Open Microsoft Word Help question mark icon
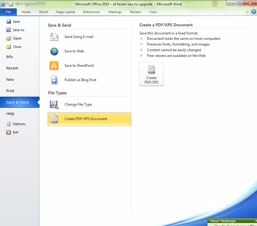The height and width of the screenshot is (226, 257). tap(254, 12)
